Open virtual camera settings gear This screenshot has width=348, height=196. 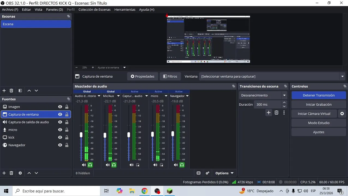[342, 114]
